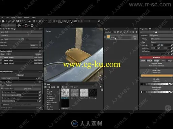173x129 pixels.
Task: Open the 3D cube view mode icon
Action: click(x=70, y=21)
